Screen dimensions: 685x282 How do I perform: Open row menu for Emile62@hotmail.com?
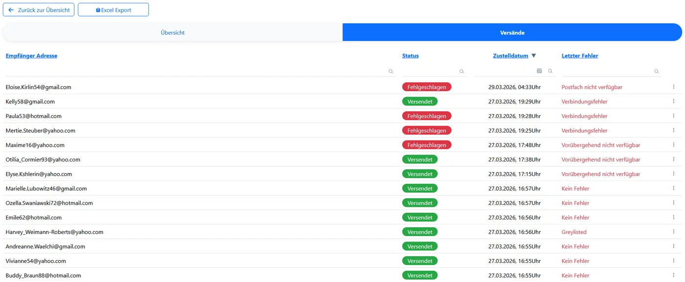pos(673,218)
